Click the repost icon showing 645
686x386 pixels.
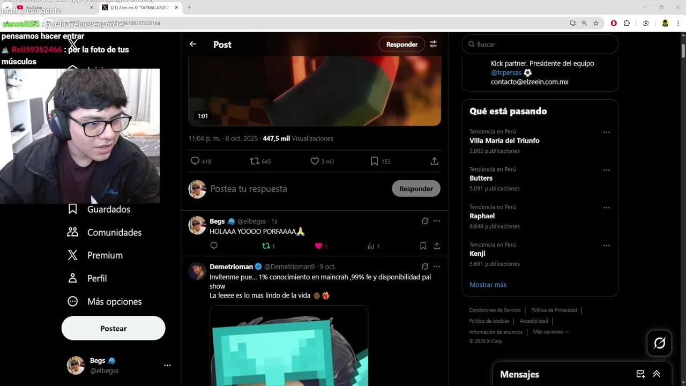click(255, 161)
